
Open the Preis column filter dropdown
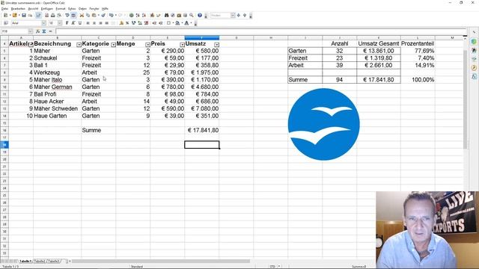click(x=182, y=45)
